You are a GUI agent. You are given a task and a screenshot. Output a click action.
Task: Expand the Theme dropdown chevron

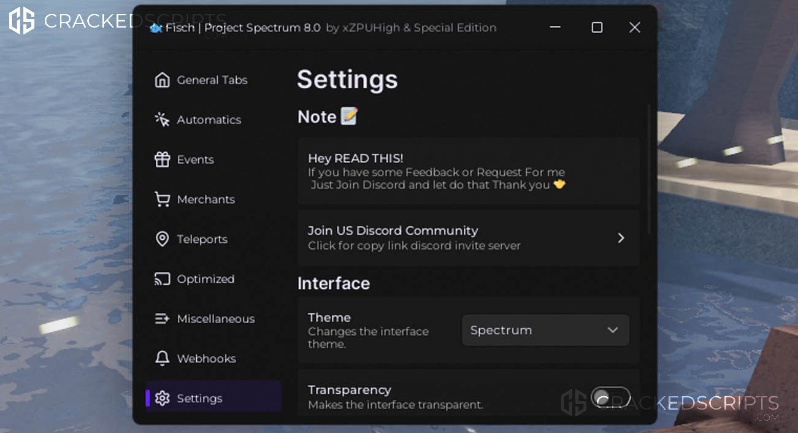[x=612, y=330]
